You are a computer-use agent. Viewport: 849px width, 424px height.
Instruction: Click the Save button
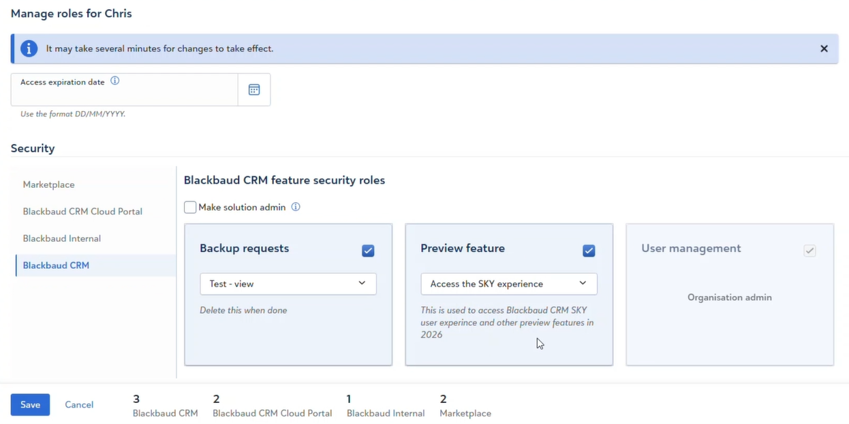30,405
